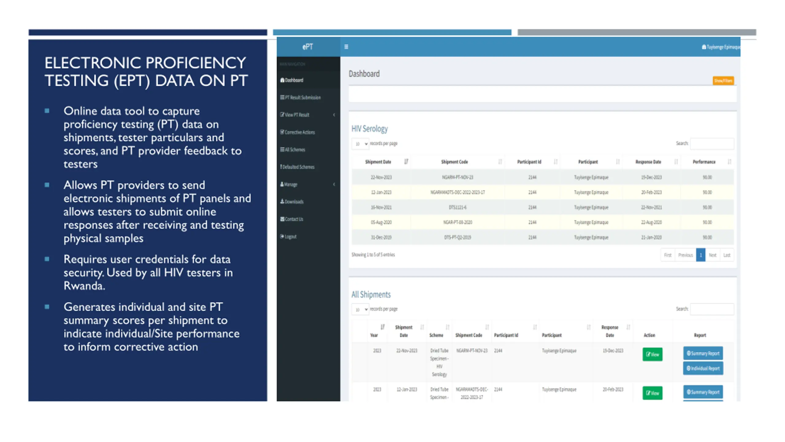Expand the View PT Result menu
Screen dimensions: 785x442
pos(308,115)
